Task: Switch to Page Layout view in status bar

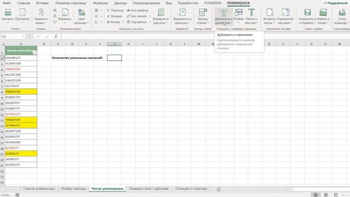Action: [x=326, y=195]
